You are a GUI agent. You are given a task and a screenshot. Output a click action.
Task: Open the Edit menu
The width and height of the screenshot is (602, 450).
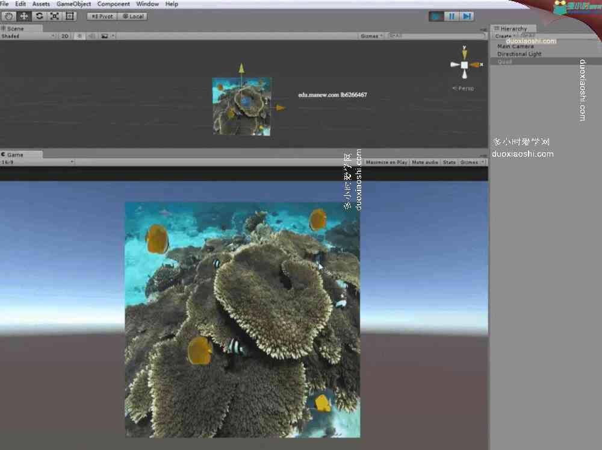20,4
